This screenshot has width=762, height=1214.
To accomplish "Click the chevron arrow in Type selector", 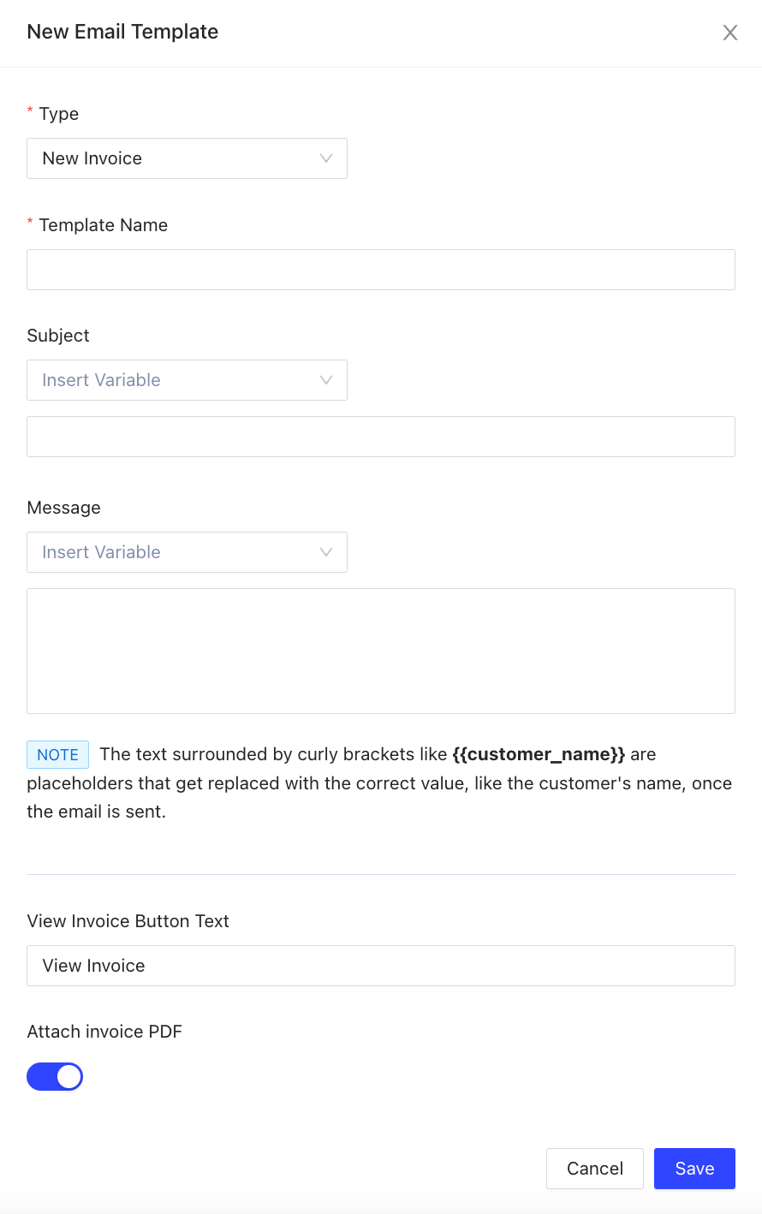I will click(x=326, y=158).
